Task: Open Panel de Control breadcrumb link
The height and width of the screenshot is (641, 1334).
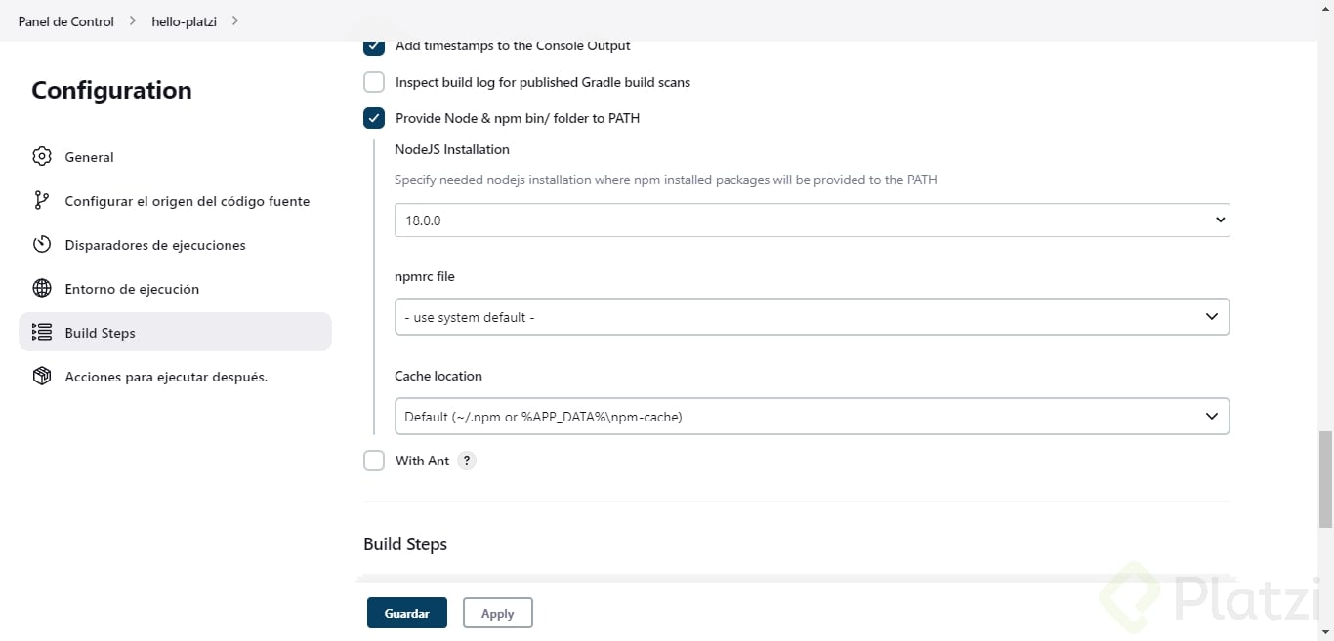Action: [x=66, y=21]
